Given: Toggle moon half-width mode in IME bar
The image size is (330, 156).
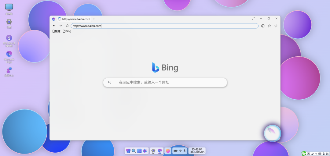Looking at the screenshot, I should (x=313, y=154).
